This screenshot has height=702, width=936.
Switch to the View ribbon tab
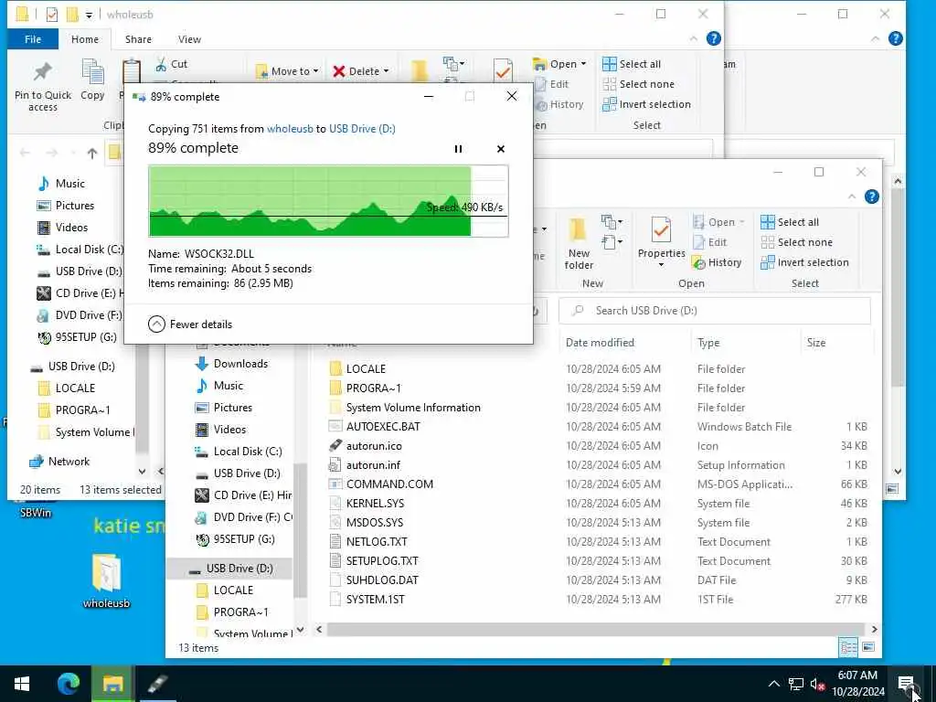pyautogui.click(x=189, y=39)
